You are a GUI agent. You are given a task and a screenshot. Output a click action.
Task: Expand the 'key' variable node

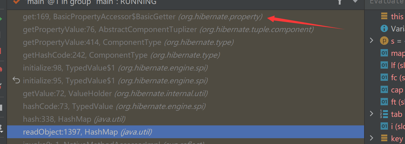371,138
